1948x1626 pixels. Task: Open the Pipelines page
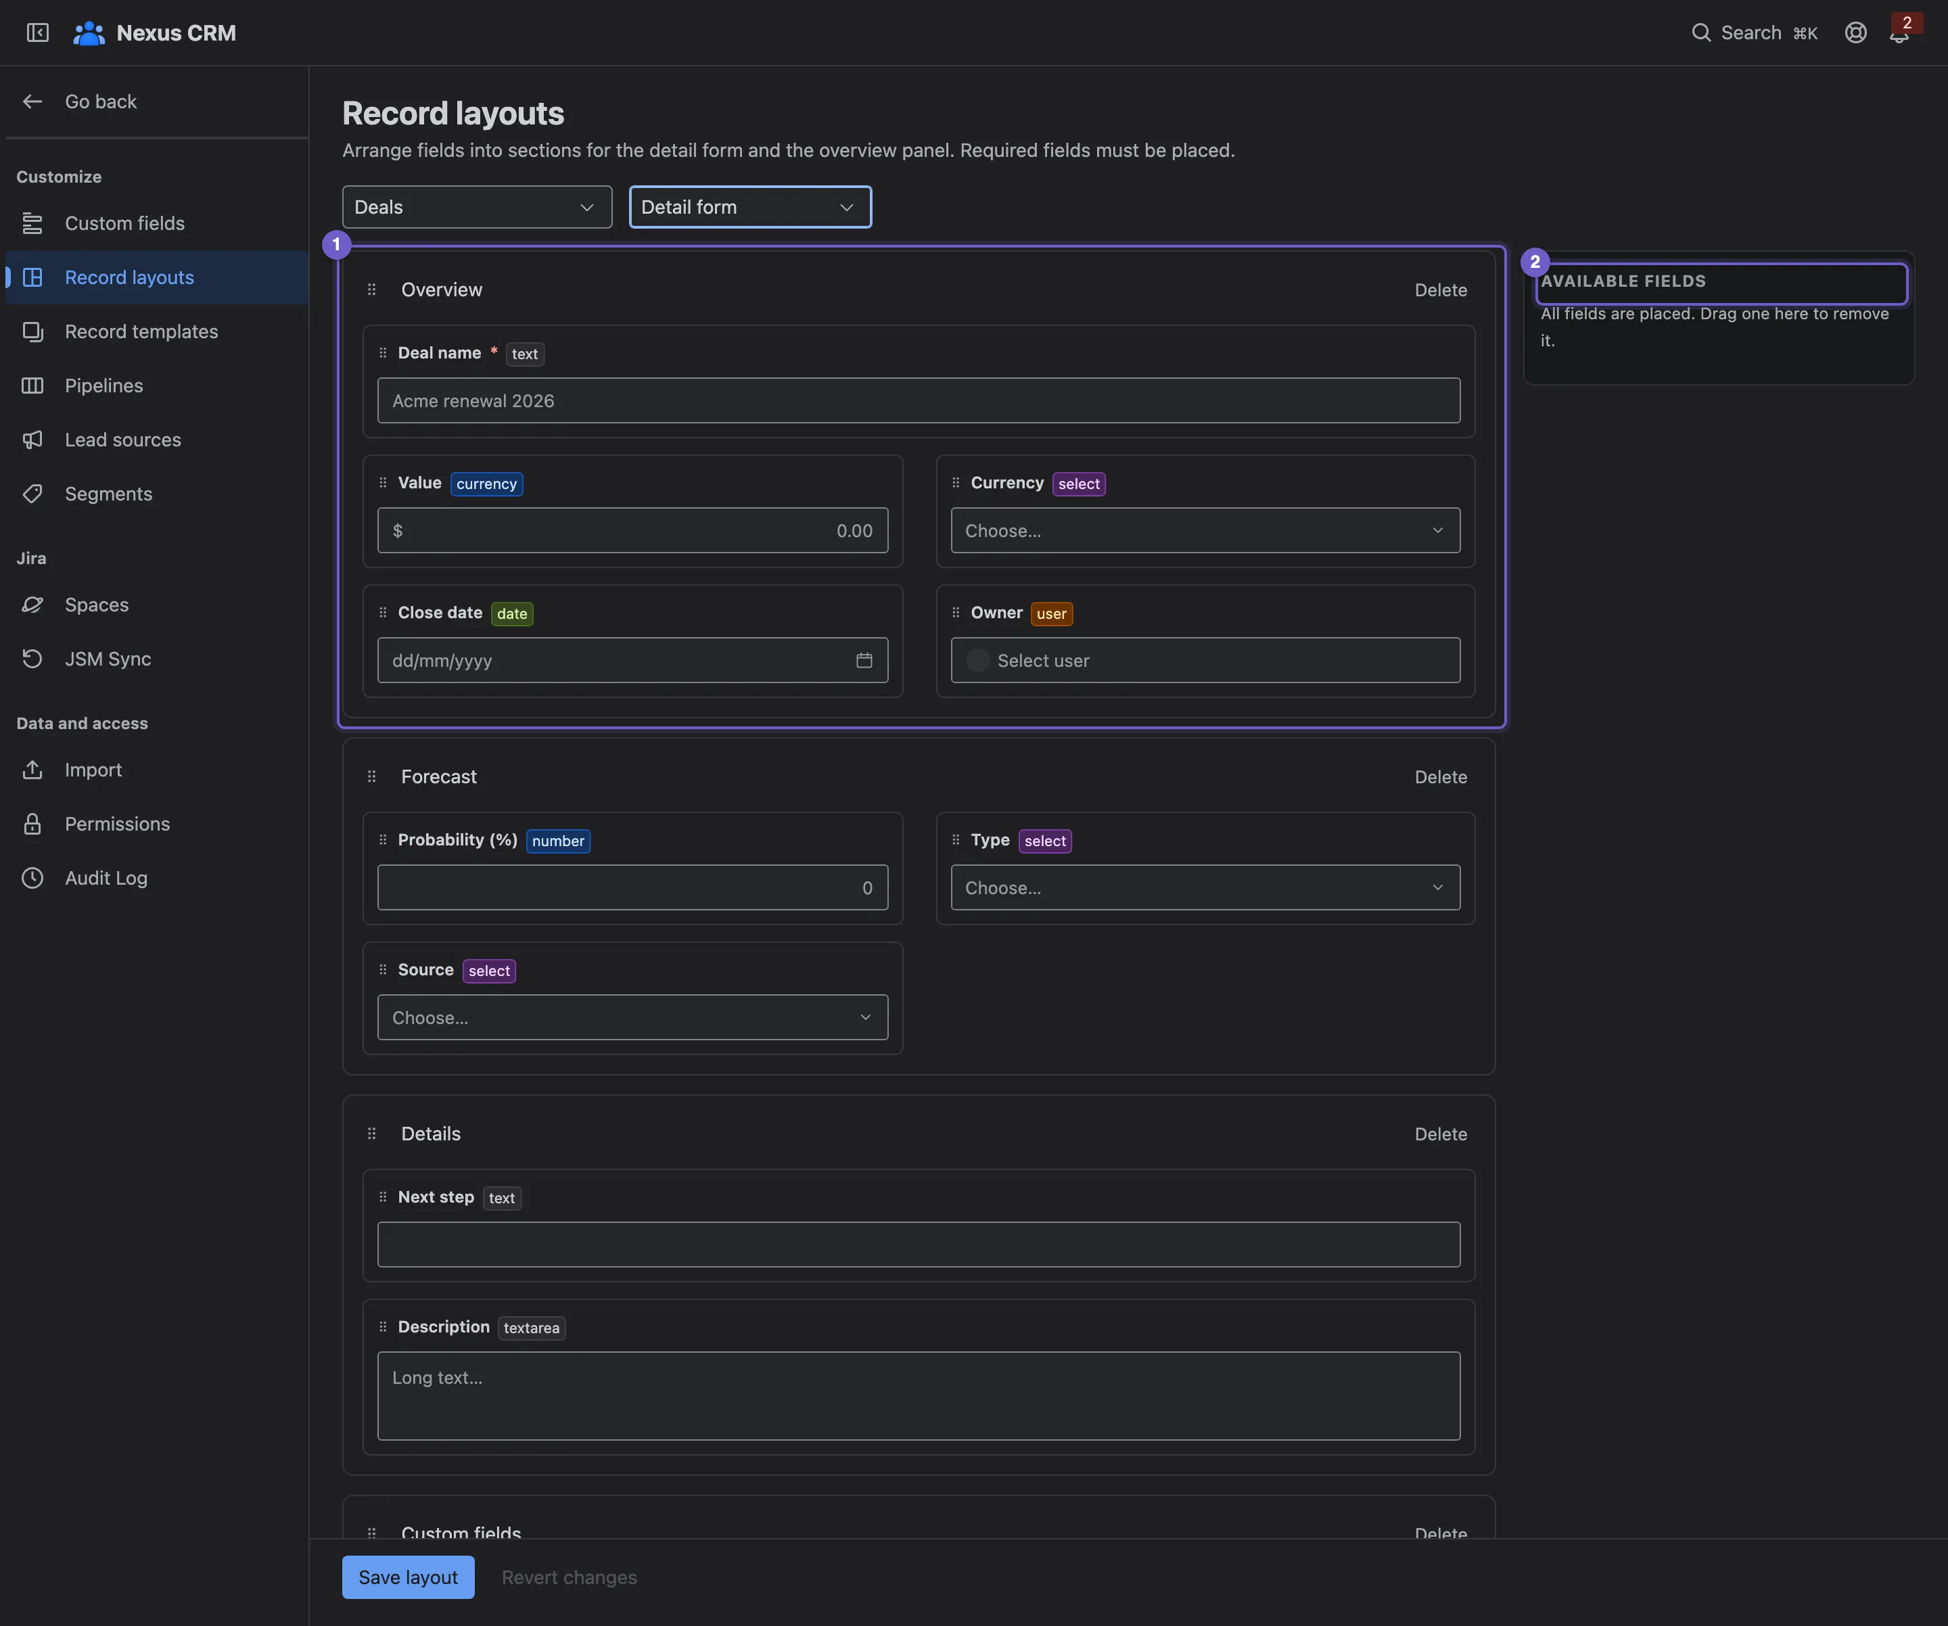click(x=157, y=386)
